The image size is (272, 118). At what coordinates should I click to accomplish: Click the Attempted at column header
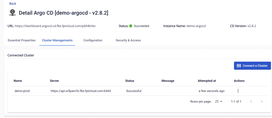coord(207,81)
